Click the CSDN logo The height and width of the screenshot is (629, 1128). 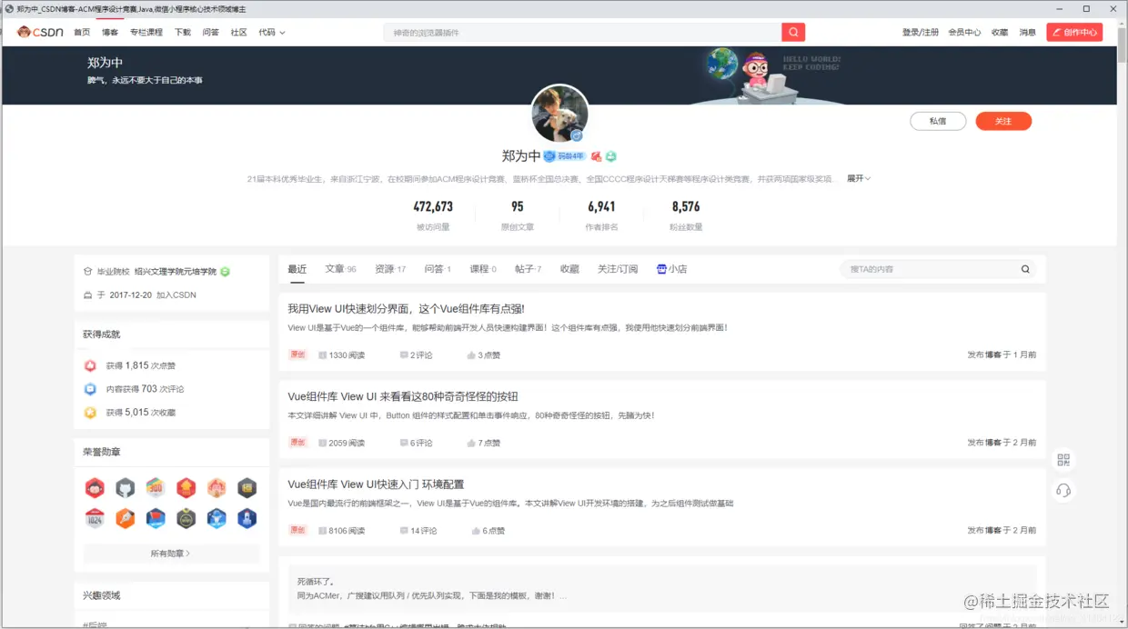click(39, 32)
